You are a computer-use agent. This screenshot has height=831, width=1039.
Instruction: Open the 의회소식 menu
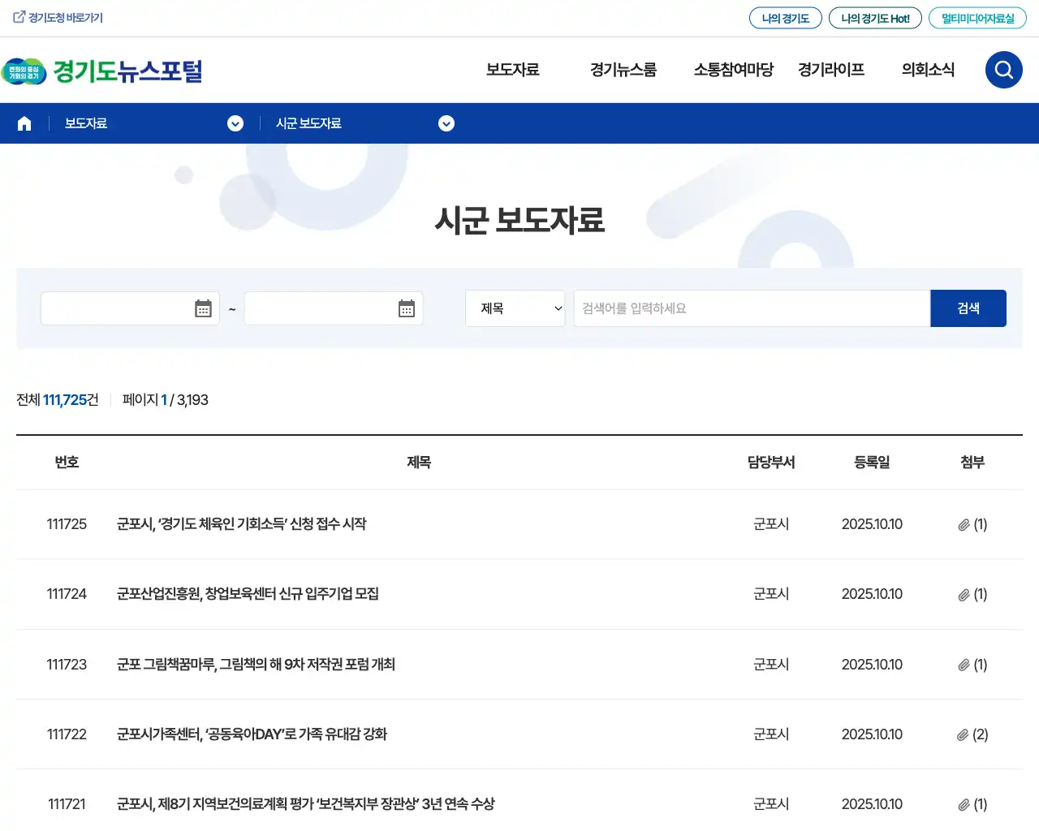point(928,70)
